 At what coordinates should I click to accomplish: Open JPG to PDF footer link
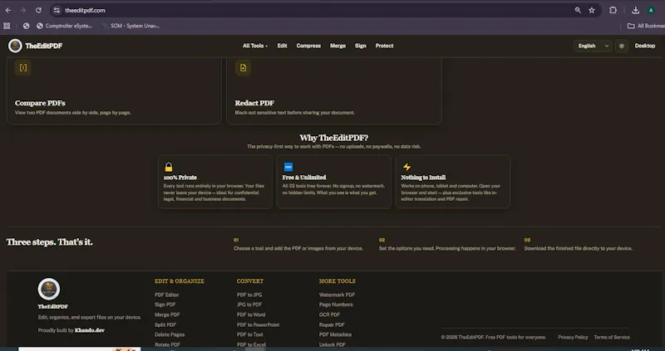(249, 305)
